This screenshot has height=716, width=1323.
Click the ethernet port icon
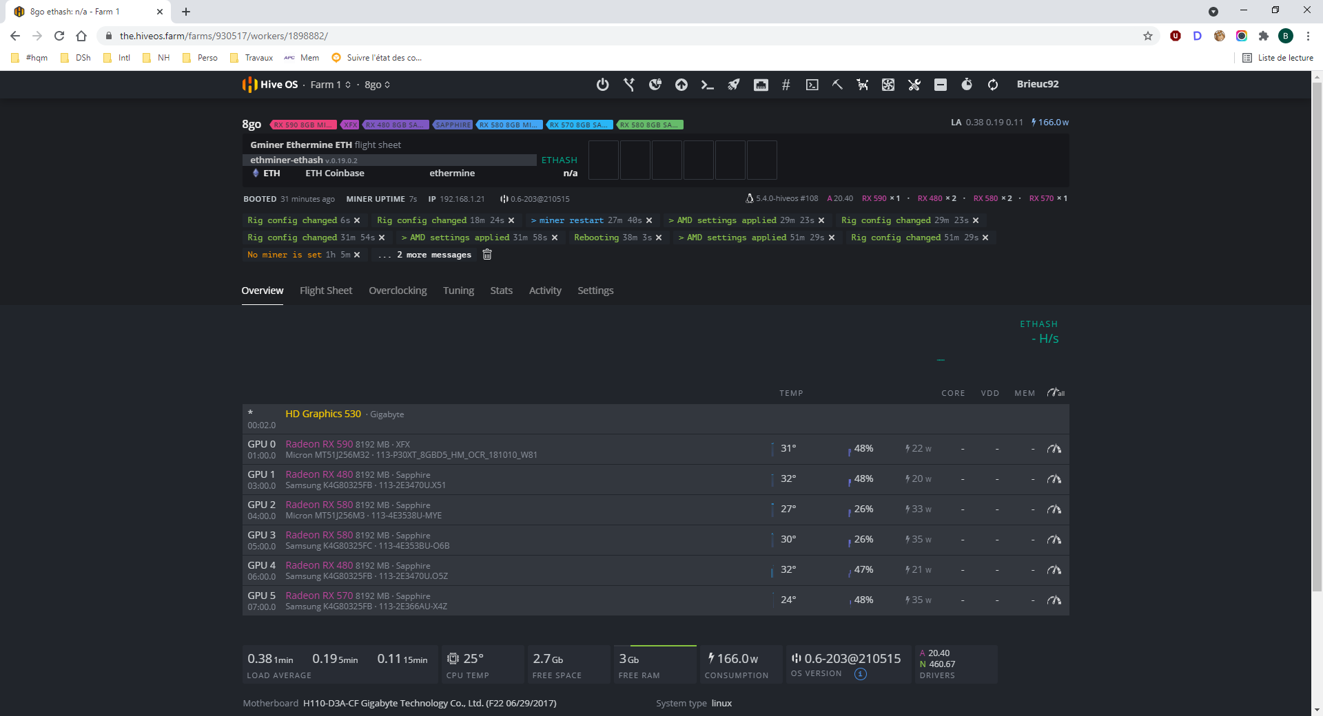pyautogui.click(x=761, y=85)
